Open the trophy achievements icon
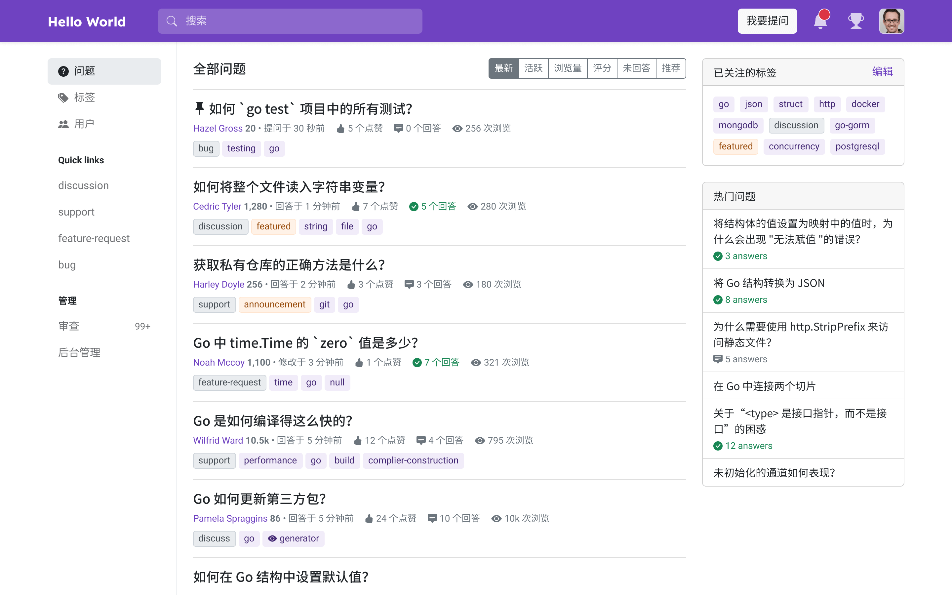 coord(855,21)
